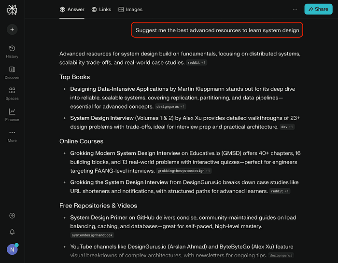This screenshot has width=338, height=263.
Task: Click the highlighted system design query text
Action: [217, 30]
